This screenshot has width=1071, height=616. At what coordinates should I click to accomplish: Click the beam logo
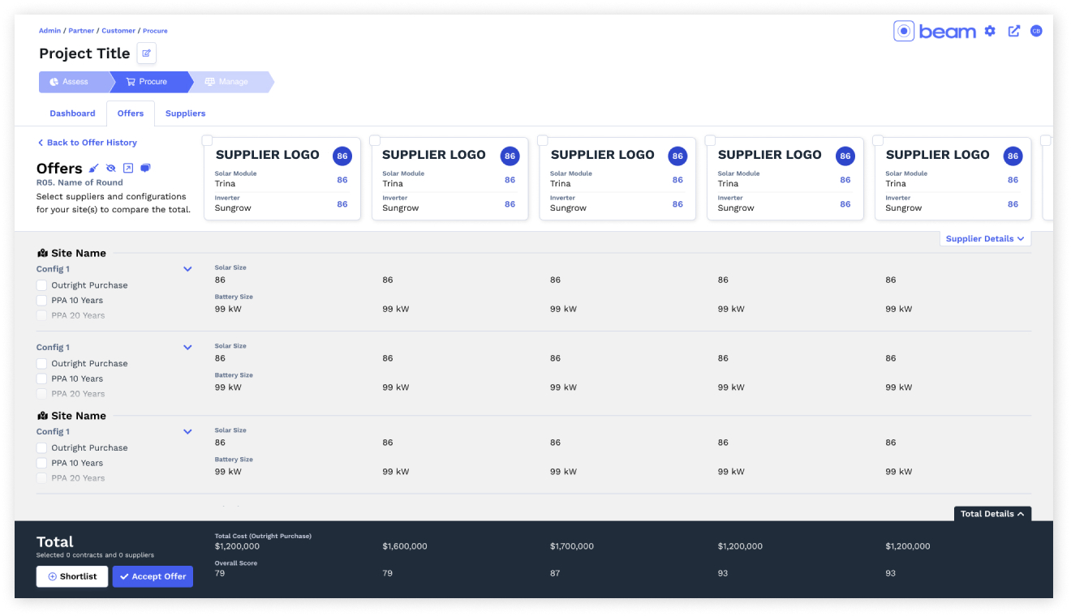(935, 31)
